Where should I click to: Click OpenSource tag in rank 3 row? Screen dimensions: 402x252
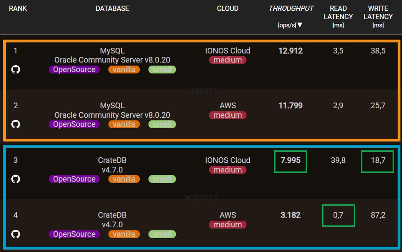(x=74, y=179)
